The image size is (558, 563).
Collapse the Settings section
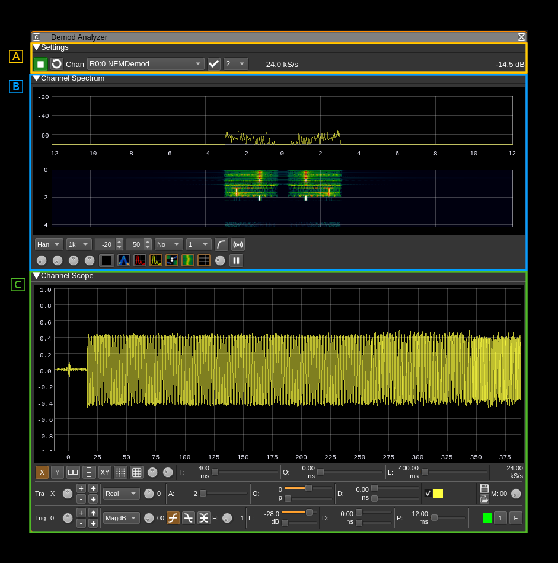[36, 47]
